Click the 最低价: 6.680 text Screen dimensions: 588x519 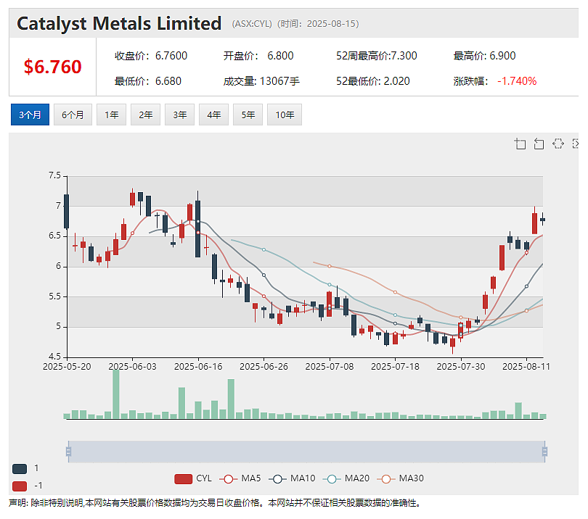click(x=148, y=81)
